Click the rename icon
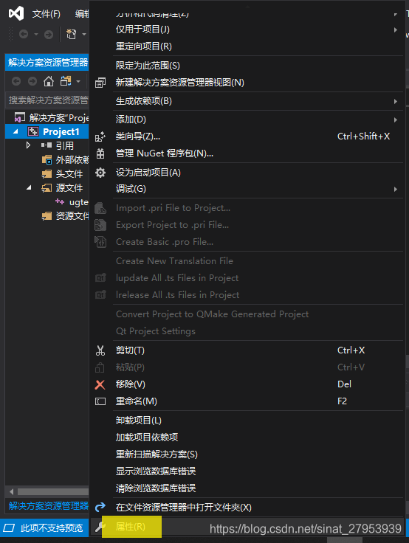Screen dimensions: 409x543 coord(100,401)
